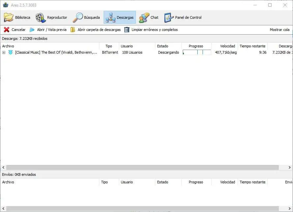The height and width of the screenshot is (212, 293).
Task: Click Envíos: 0KB enviados status text
Action: click(19, 174)
